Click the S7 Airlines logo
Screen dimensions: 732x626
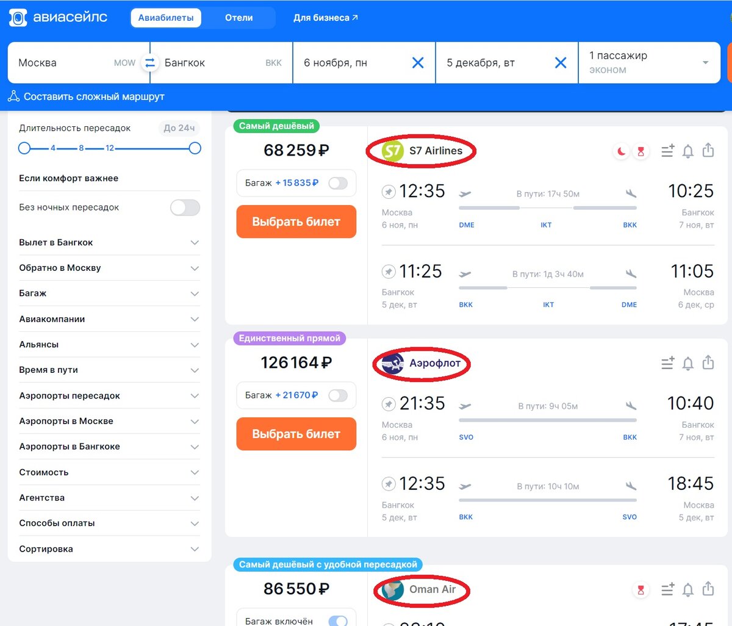[x=392, y=151]
